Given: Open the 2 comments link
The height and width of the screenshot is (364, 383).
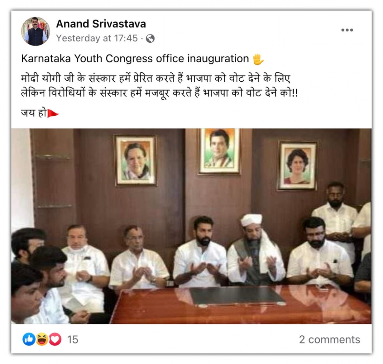Looking at the screenshot, I should [x=329, y=340].
